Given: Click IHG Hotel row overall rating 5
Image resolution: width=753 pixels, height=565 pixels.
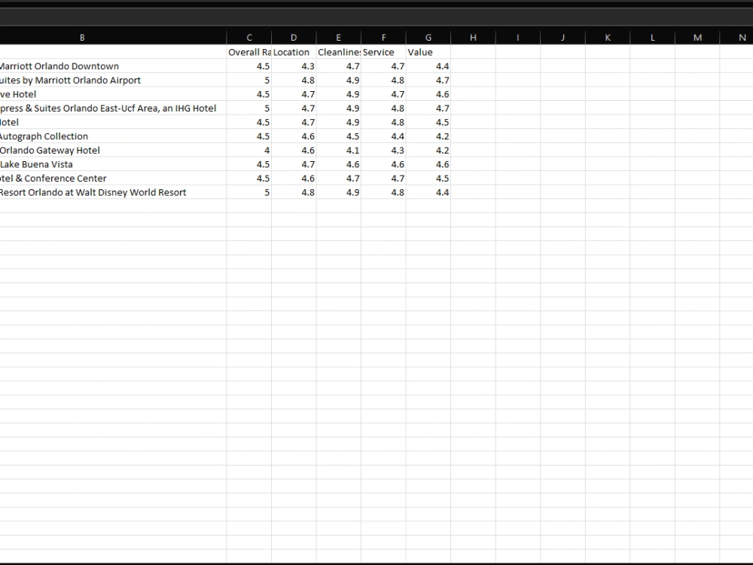Looking at the screenshot, I should pyautogui.click(x=248, y=108).
